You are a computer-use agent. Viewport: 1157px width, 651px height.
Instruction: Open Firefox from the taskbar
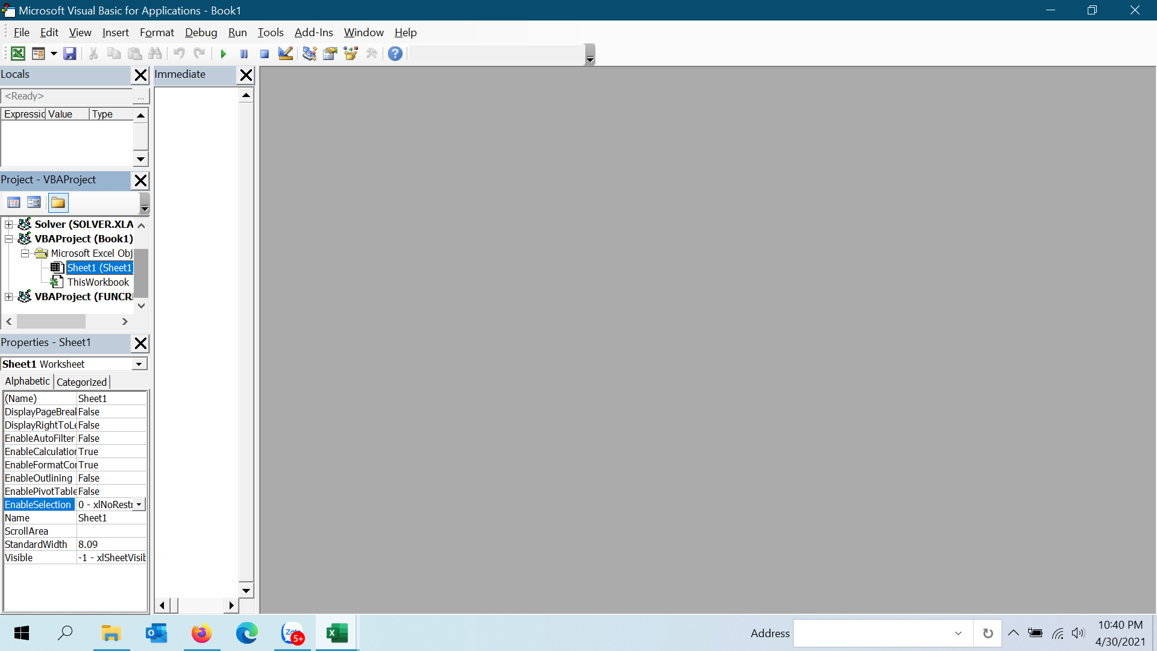point(202,633)
